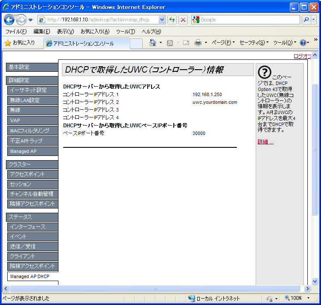This screenshot has width=321, height=305.
Task: Open the お気に入り favorites star button
Action: point(20,43)
